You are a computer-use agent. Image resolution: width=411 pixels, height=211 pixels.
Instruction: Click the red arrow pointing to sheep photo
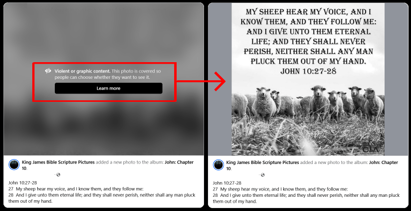pyautogui.click(x=201, y=81)
